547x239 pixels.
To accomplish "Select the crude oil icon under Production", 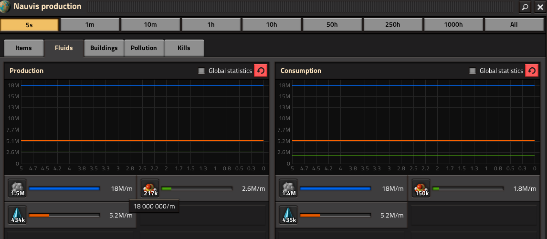I will tap(150, 188).
